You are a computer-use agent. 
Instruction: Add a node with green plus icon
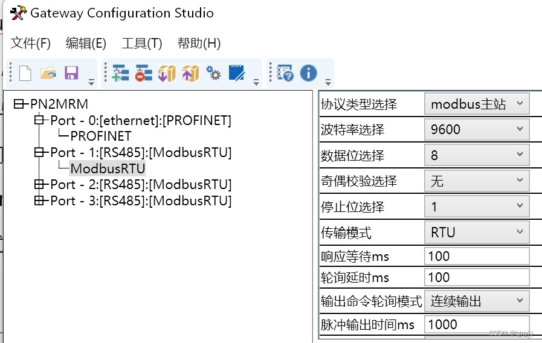click(121, 73)
